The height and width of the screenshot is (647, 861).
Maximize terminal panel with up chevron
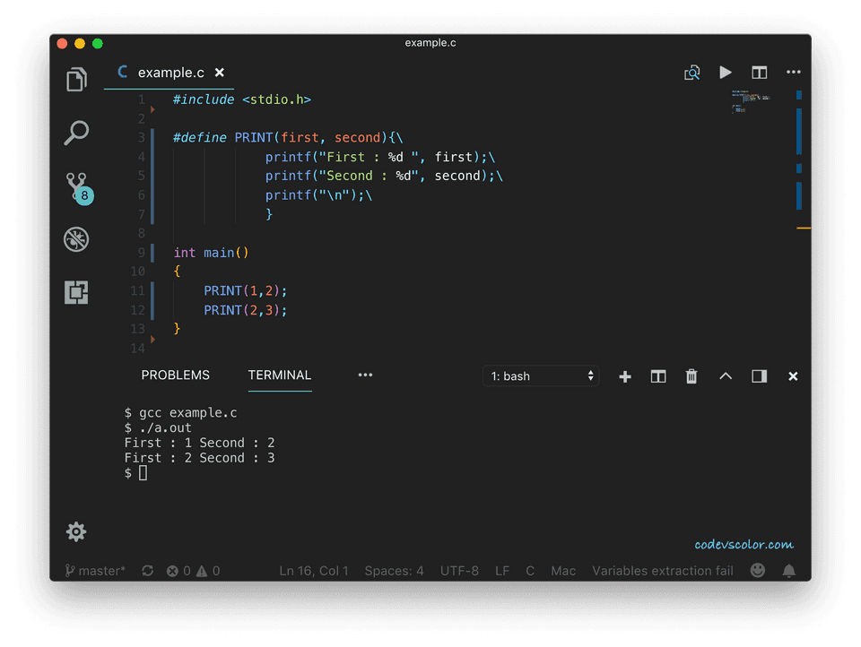point(726,376)
